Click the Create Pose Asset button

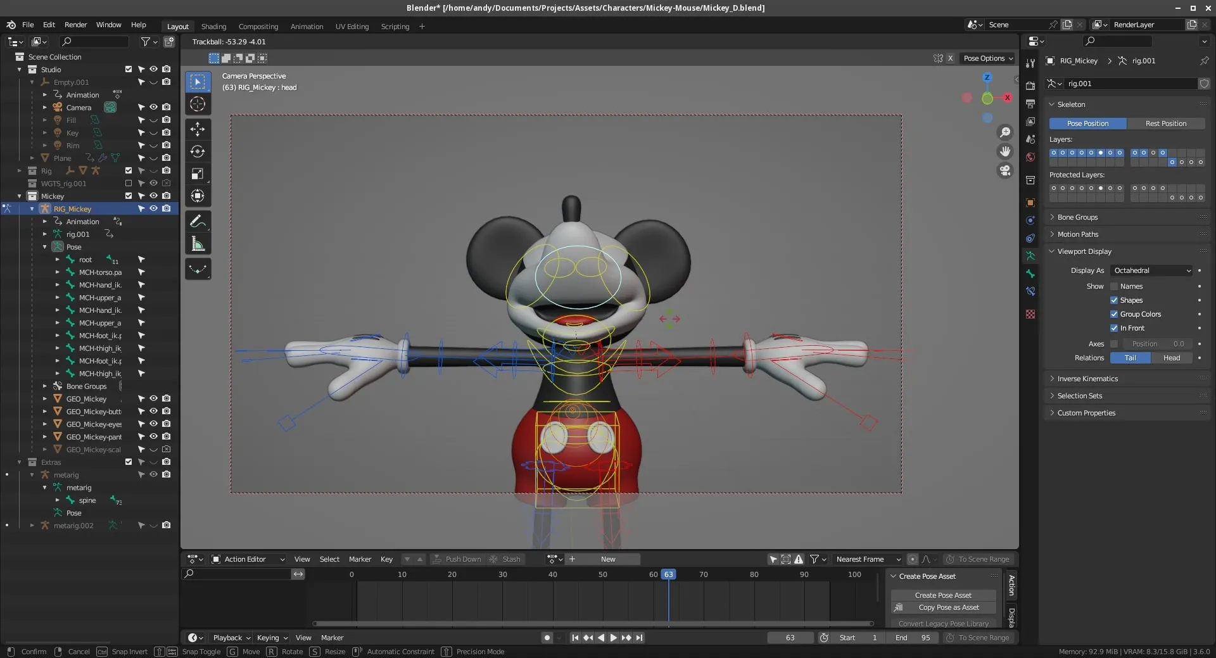pos(943,595)
